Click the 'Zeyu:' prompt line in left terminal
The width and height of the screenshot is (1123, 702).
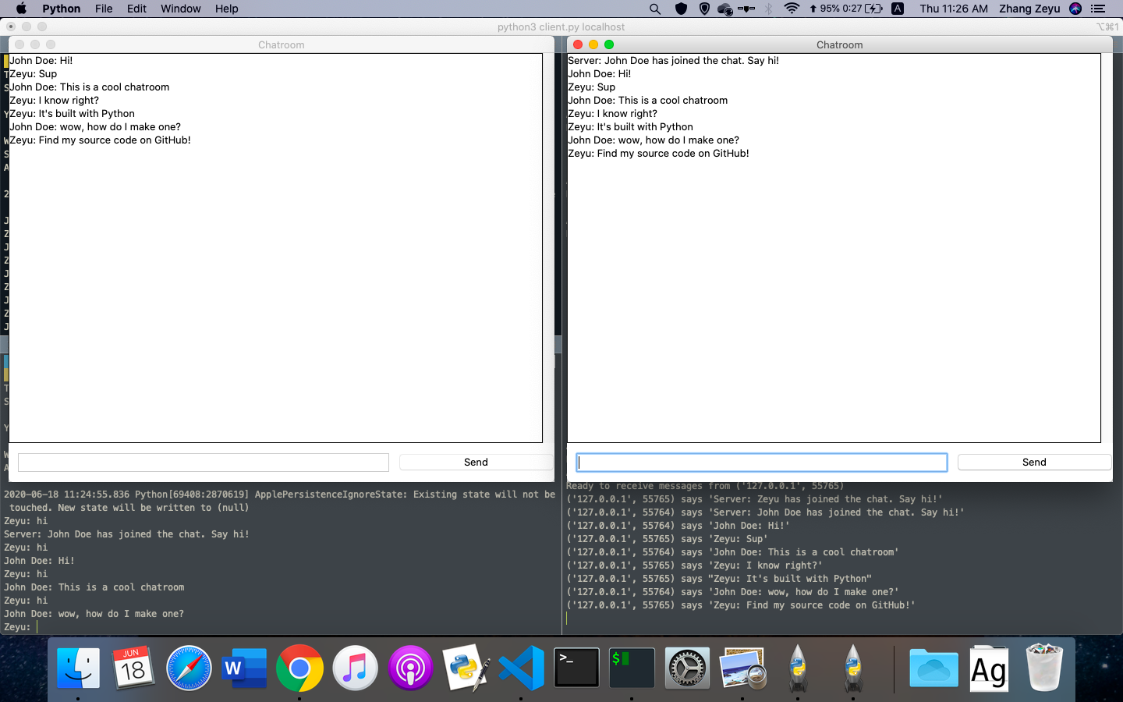(17, 626)
